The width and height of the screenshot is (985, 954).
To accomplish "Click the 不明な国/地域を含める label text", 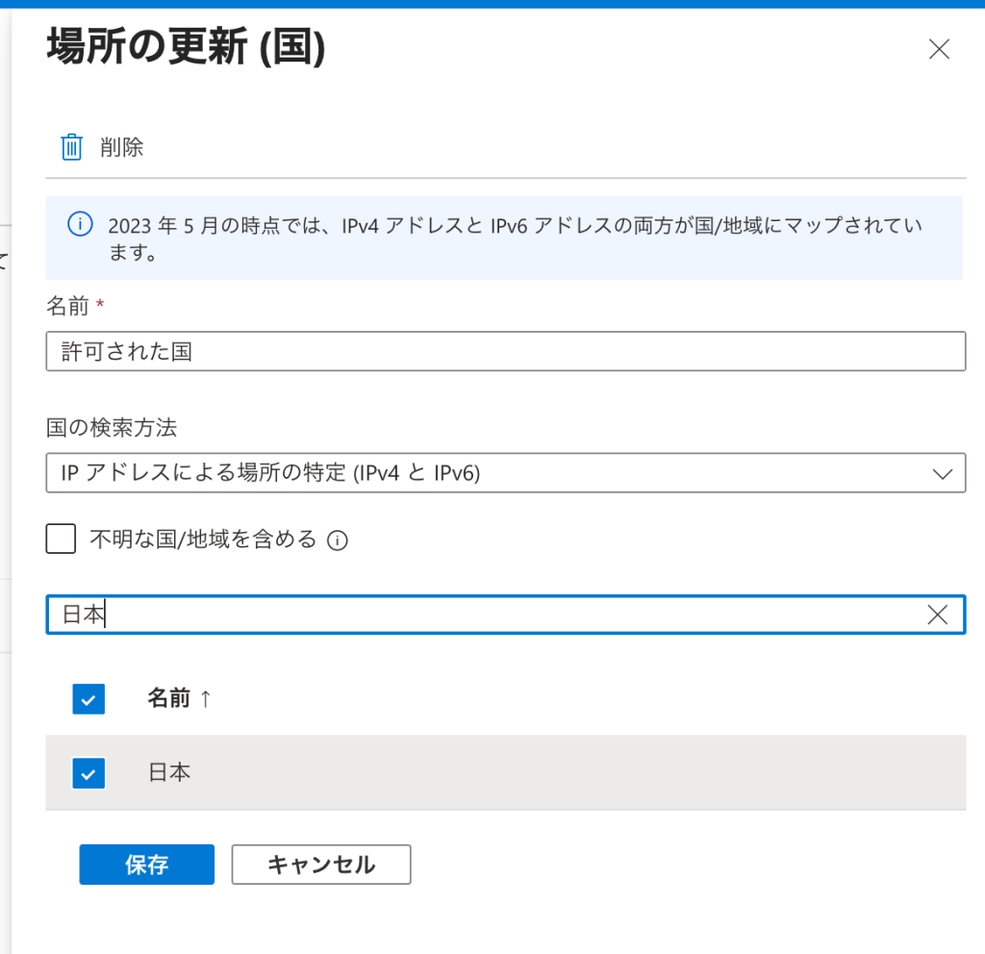I will (x=203, y=540).
